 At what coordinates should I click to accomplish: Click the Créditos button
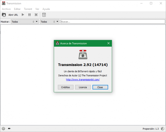(x=66, y=87)
